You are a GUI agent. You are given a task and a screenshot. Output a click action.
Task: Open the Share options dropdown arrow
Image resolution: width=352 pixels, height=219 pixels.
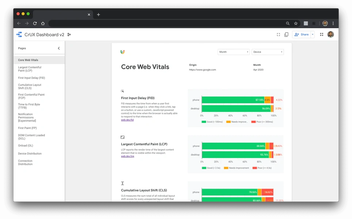pyautogui.click(x=313, y=34)
